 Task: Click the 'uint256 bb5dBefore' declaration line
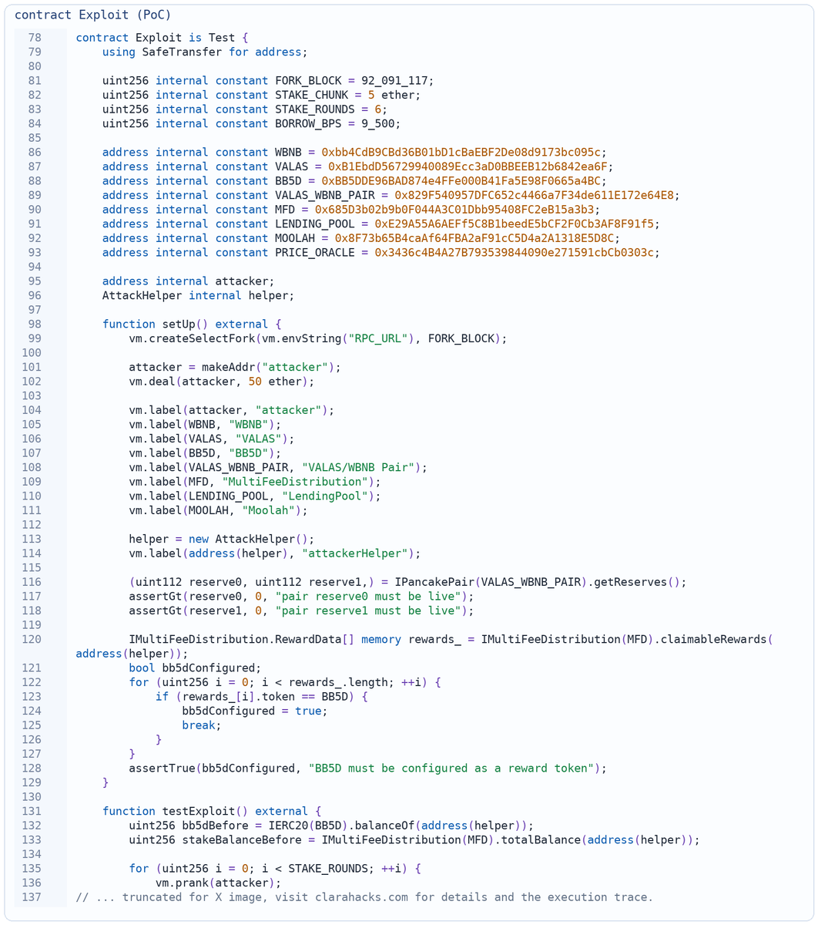click(x=331, y=826)
